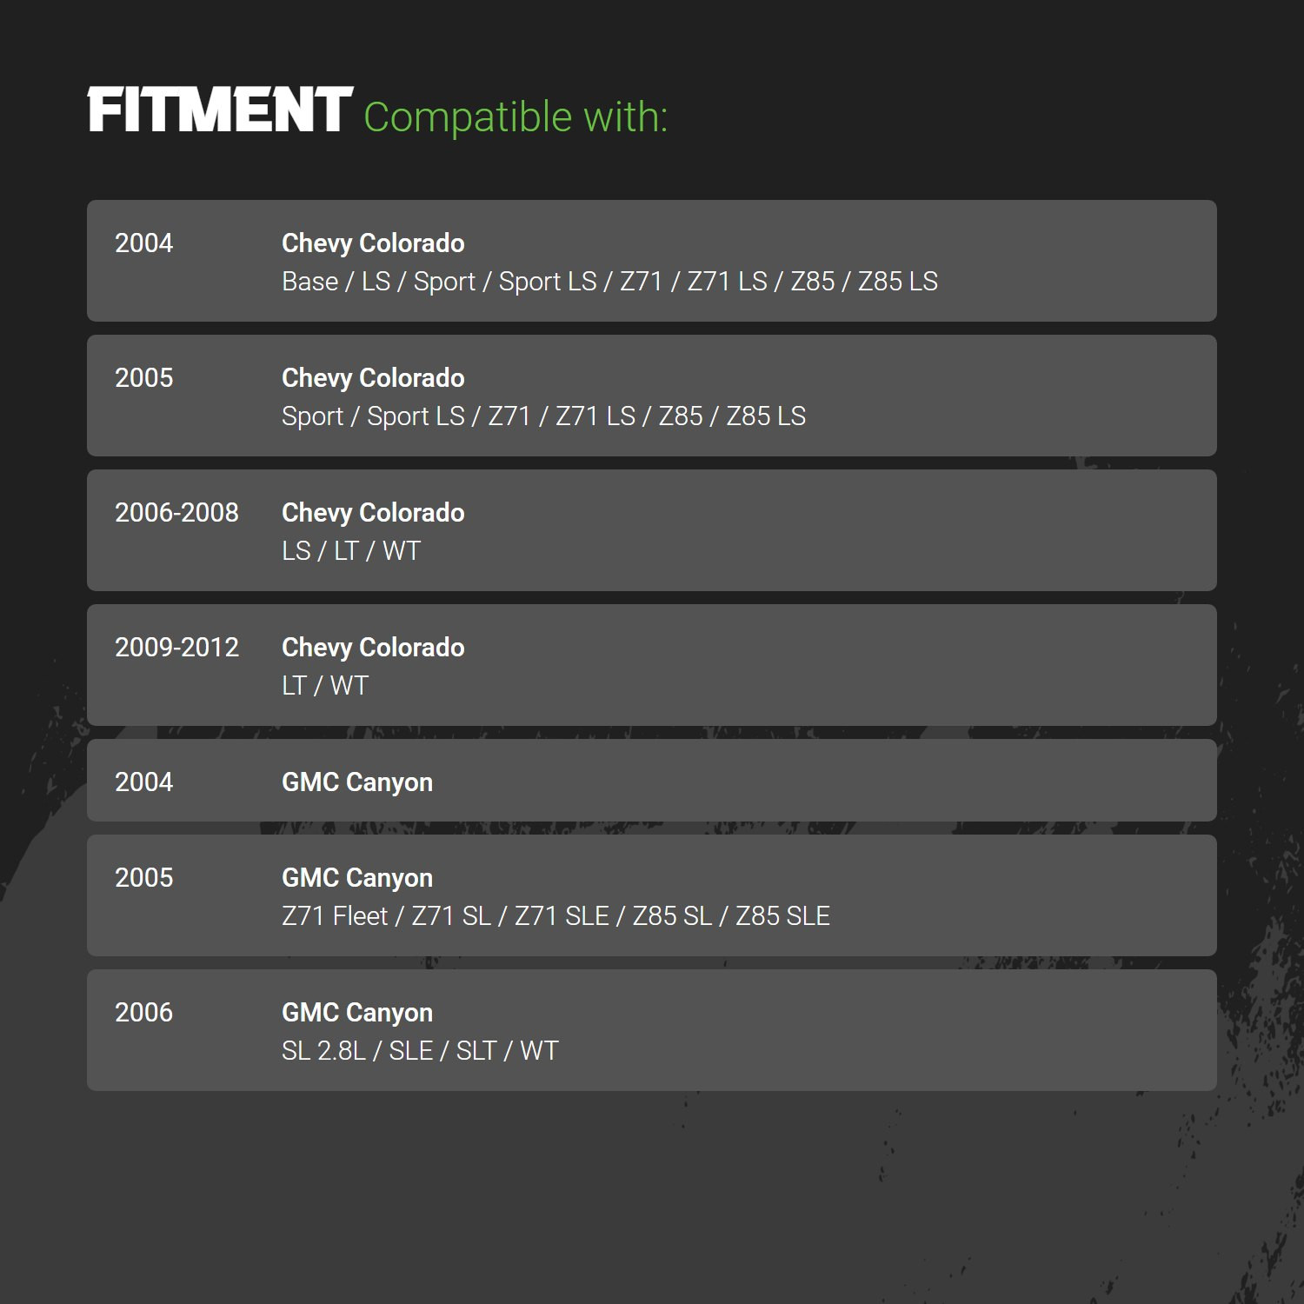Click the 2006-2008 year label

[176, 513]
